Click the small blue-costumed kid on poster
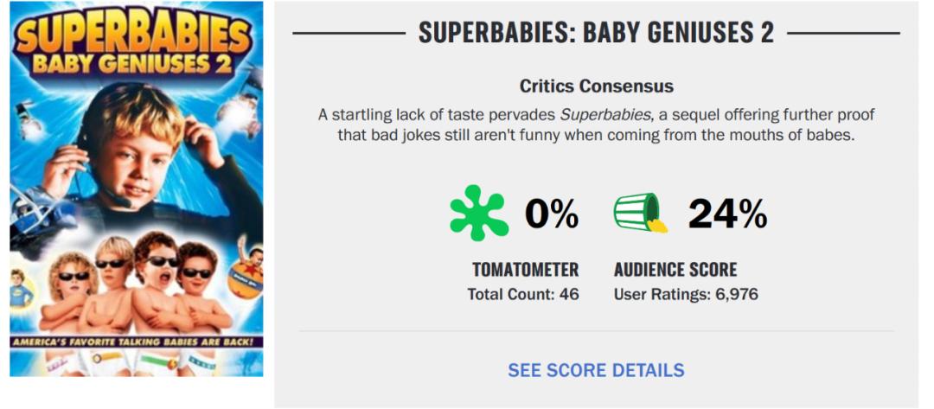This screenshot has width=934, height=409. tap(19, 288)
